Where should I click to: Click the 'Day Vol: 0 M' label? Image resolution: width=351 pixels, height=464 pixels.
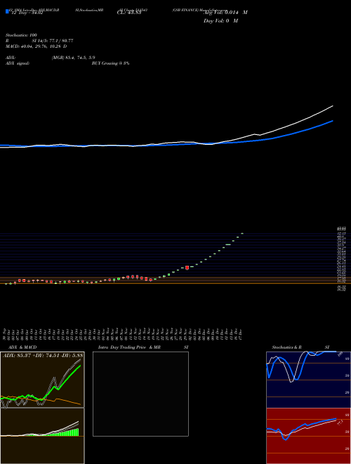[220, 21]
